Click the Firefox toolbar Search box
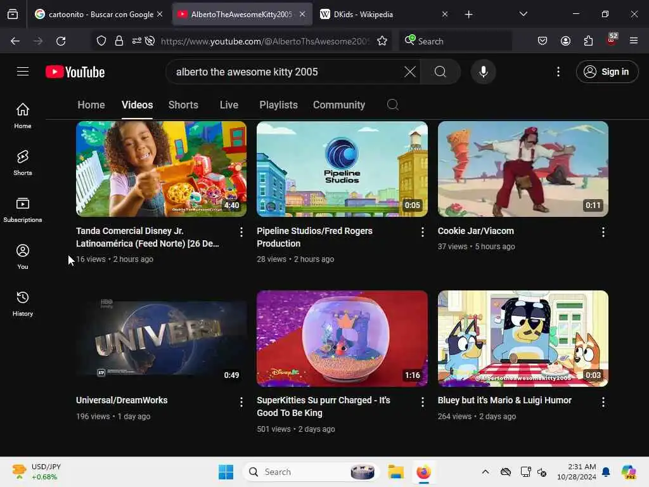Image resolution: width=649 pixels, height=487 pixels. click(455, 41)
